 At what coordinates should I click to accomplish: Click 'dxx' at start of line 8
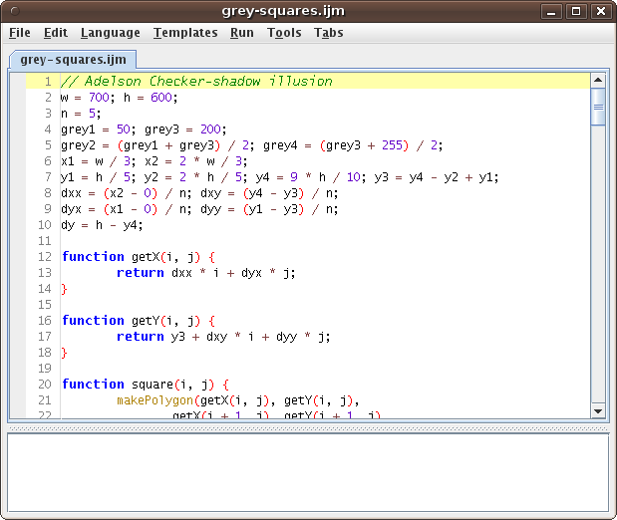pyautogui.click(x=71, y=193)
